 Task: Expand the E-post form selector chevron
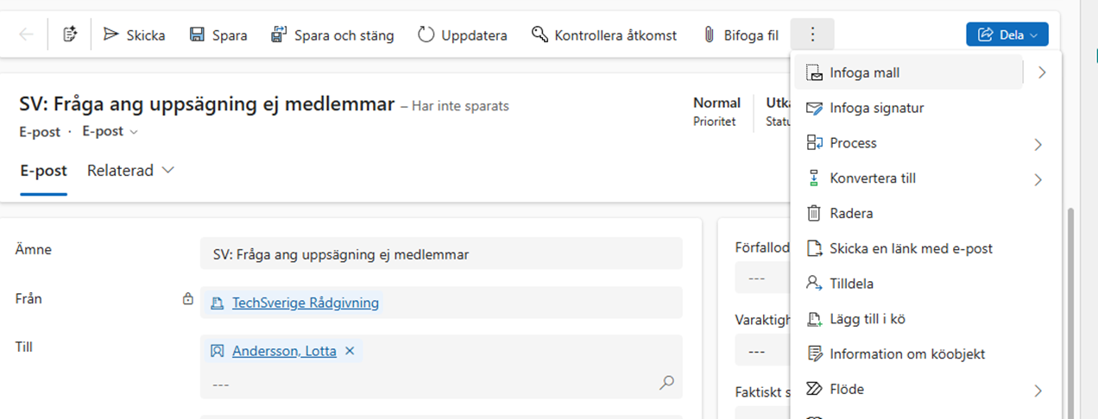[133, 132]
